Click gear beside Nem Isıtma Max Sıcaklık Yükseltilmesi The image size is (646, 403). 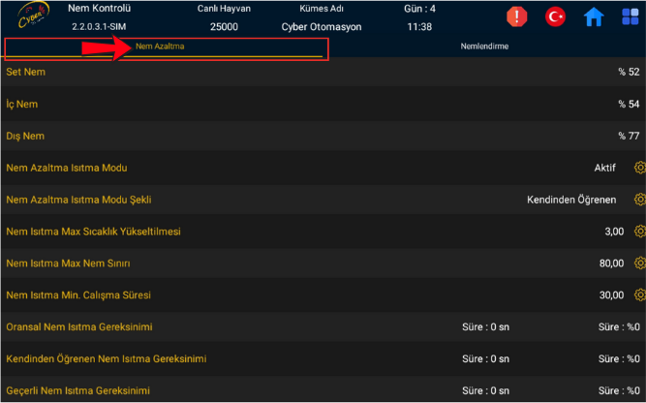[x=639, y=232]
